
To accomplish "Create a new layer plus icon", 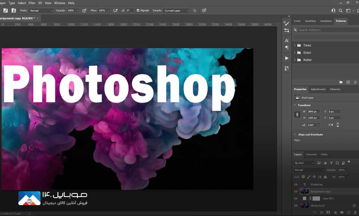I will [x=349, y=213].
